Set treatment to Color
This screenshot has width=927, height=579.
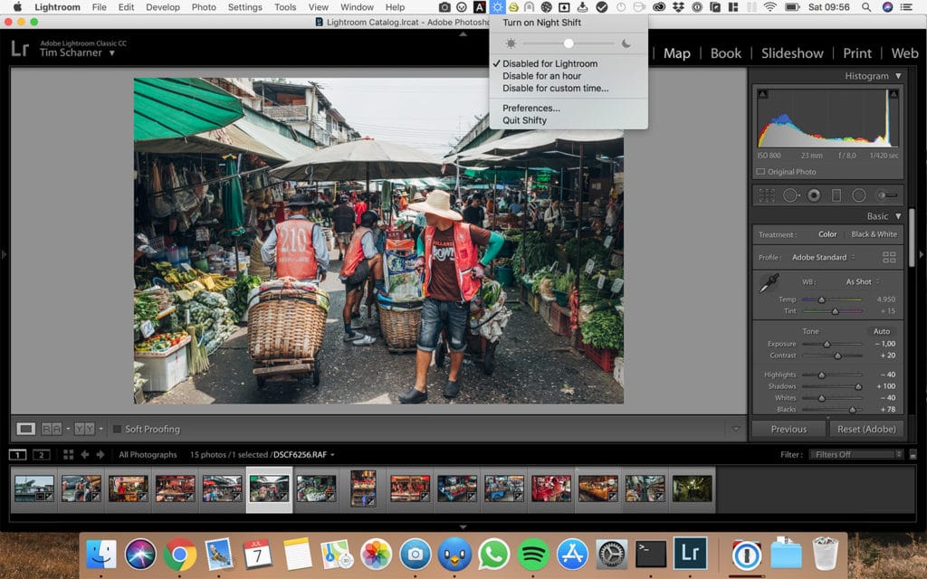[x=827, y=234]
